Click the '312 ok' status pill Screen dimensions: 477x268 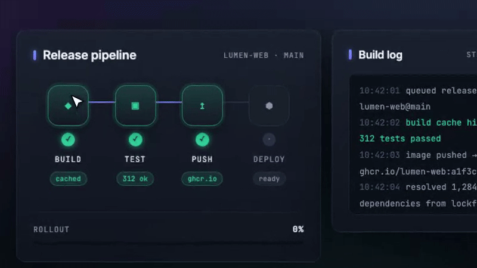[x=135, y=179]
